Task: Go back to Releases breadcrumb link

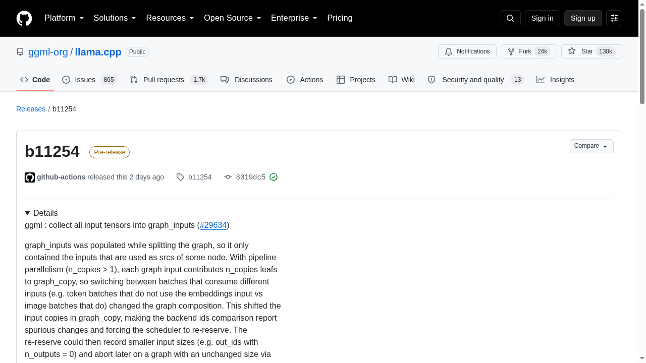Action: click(x=31, y=109)
